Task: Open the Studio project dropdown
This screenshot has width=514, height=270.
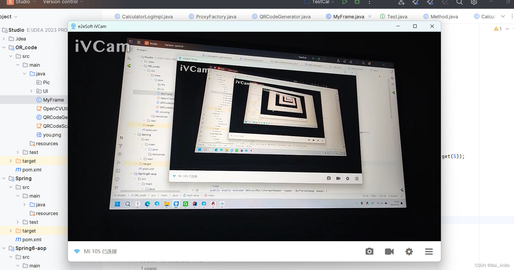Action: click(26, 2)
